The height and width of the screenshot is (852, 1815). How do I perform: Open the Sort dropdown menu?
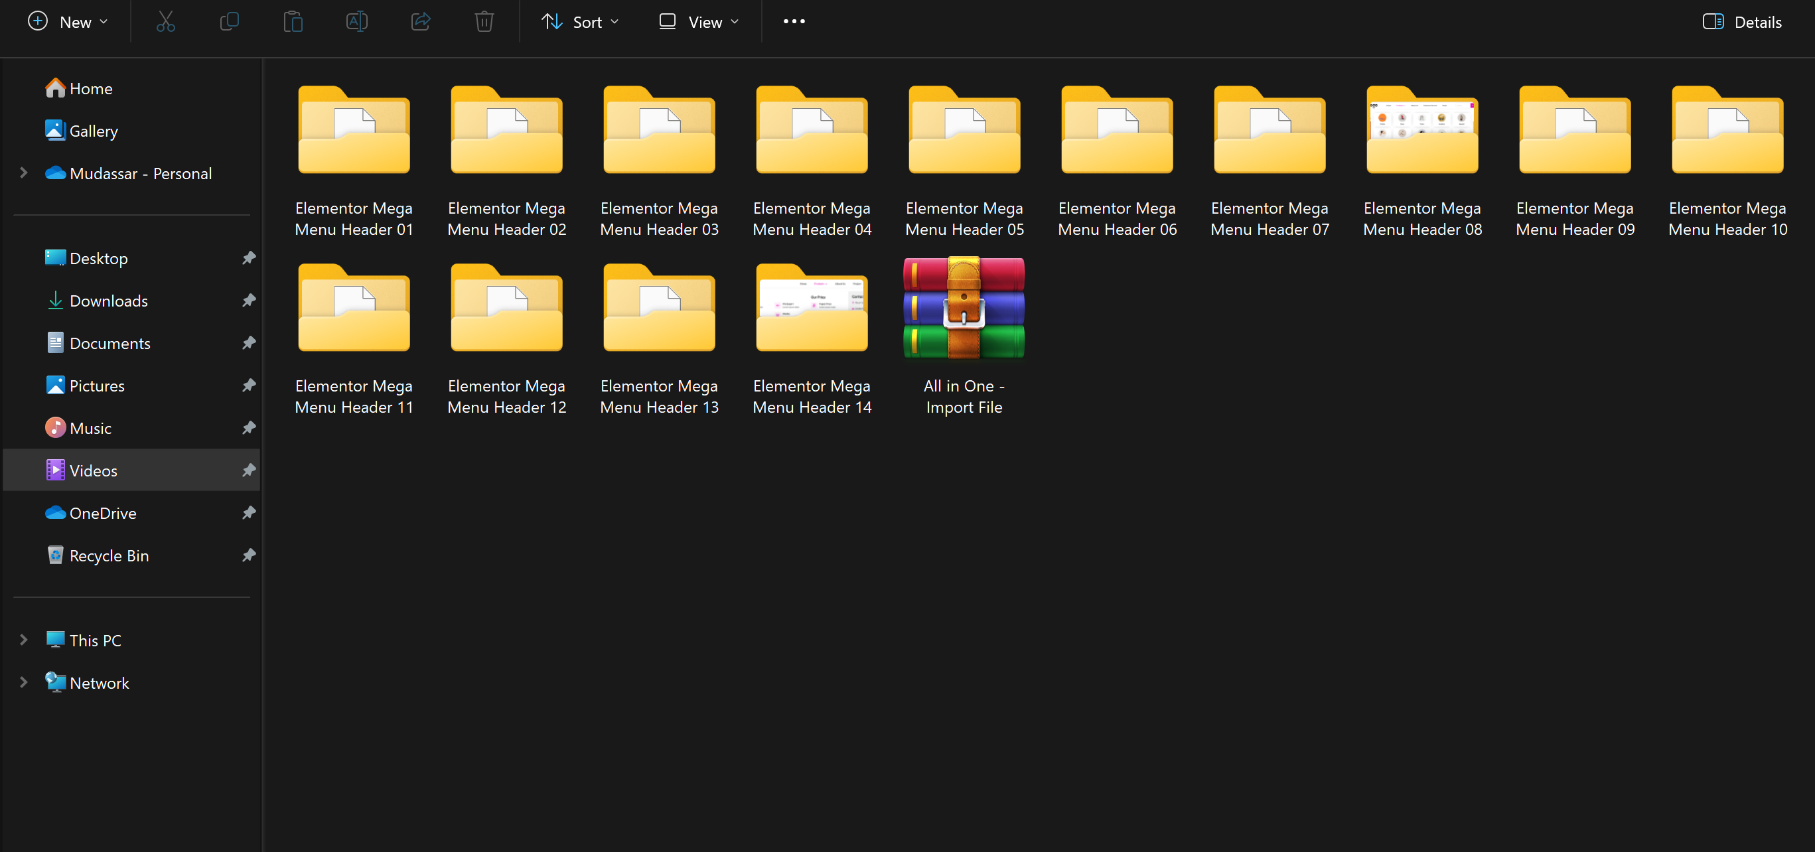(x=581, y=22)
